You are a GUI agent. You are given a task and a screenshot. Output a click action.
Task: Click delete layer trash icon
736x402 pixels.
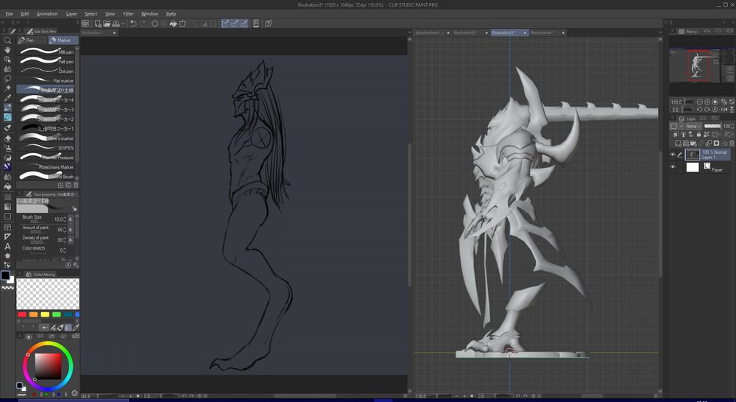pos(732,144)
